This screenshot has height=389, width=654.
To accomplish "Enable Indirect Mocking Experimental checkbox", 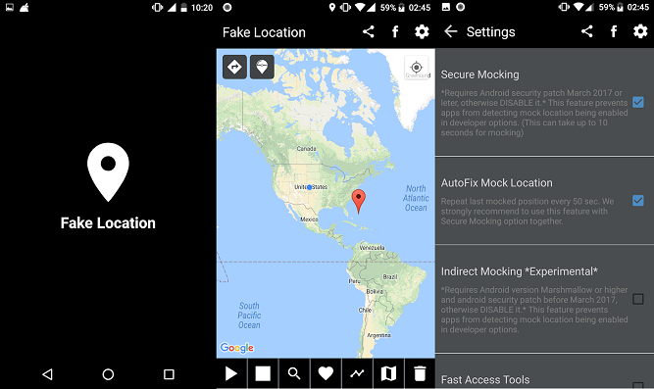I will [637, 299].
